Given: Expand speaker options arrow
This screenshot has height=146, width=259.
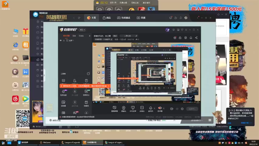Looking at the screenshot, I should 164,108.
